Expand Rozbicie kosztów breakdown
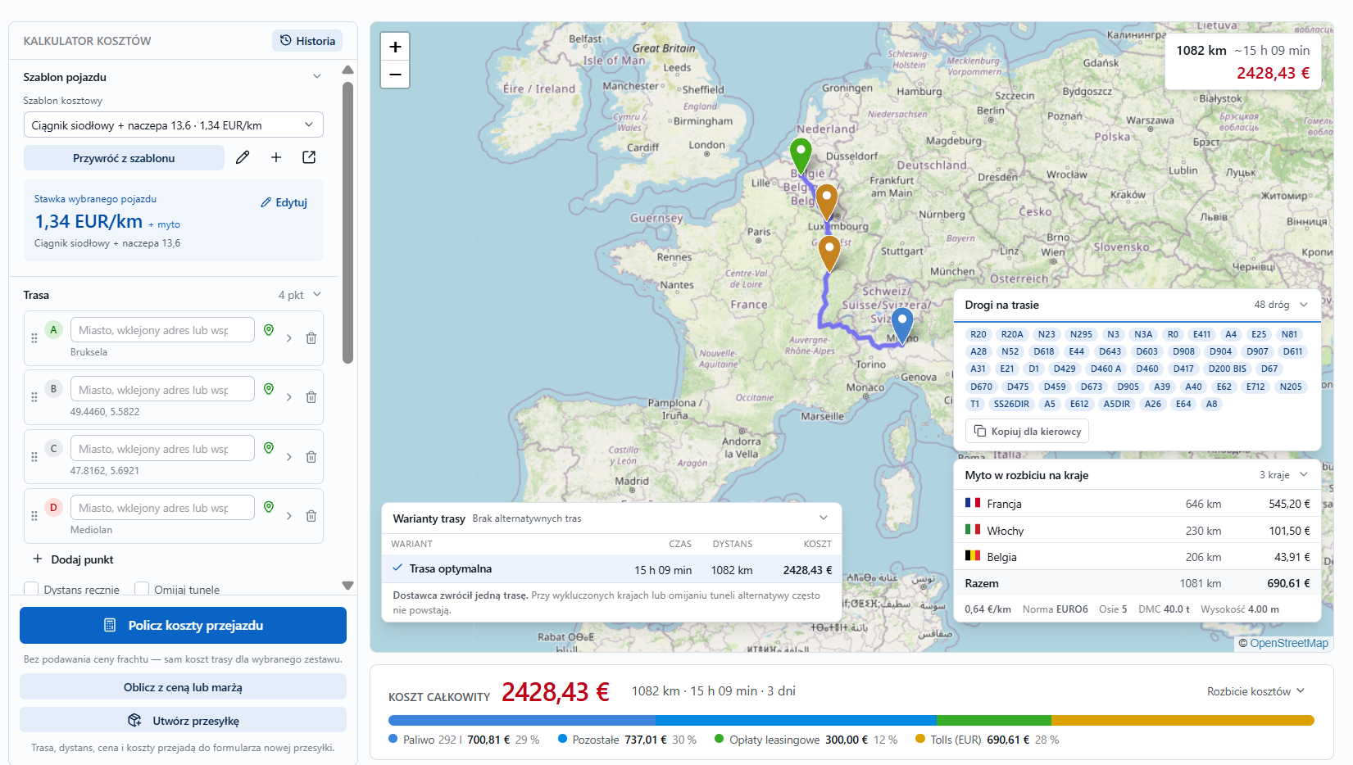Image resolution: width=1353 pixels, height=765 pixels. (x=1255, y=691)
